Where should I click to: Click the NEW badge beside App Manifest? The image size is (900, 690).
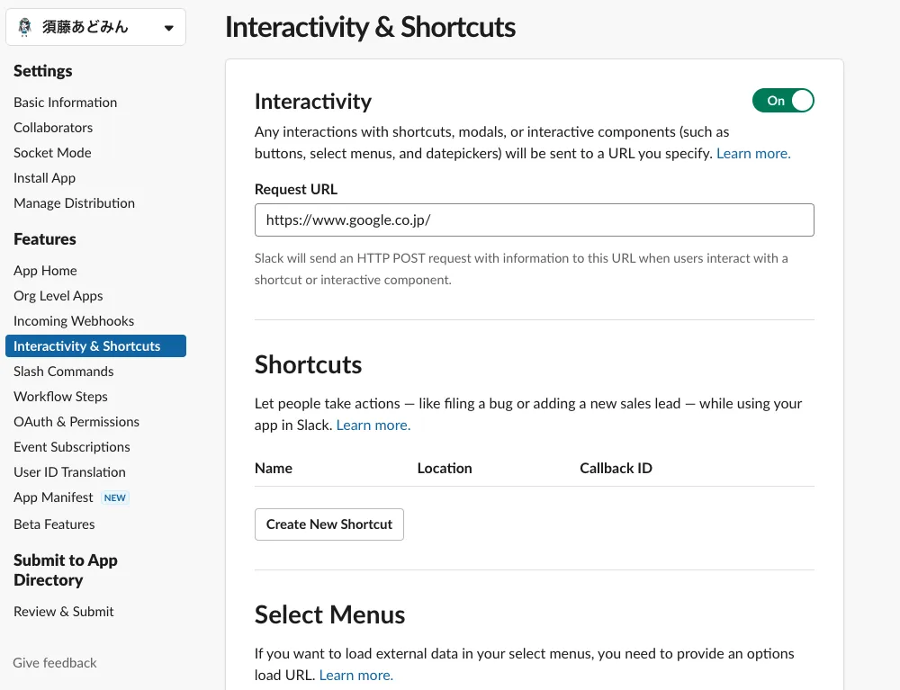click(115, 497)
